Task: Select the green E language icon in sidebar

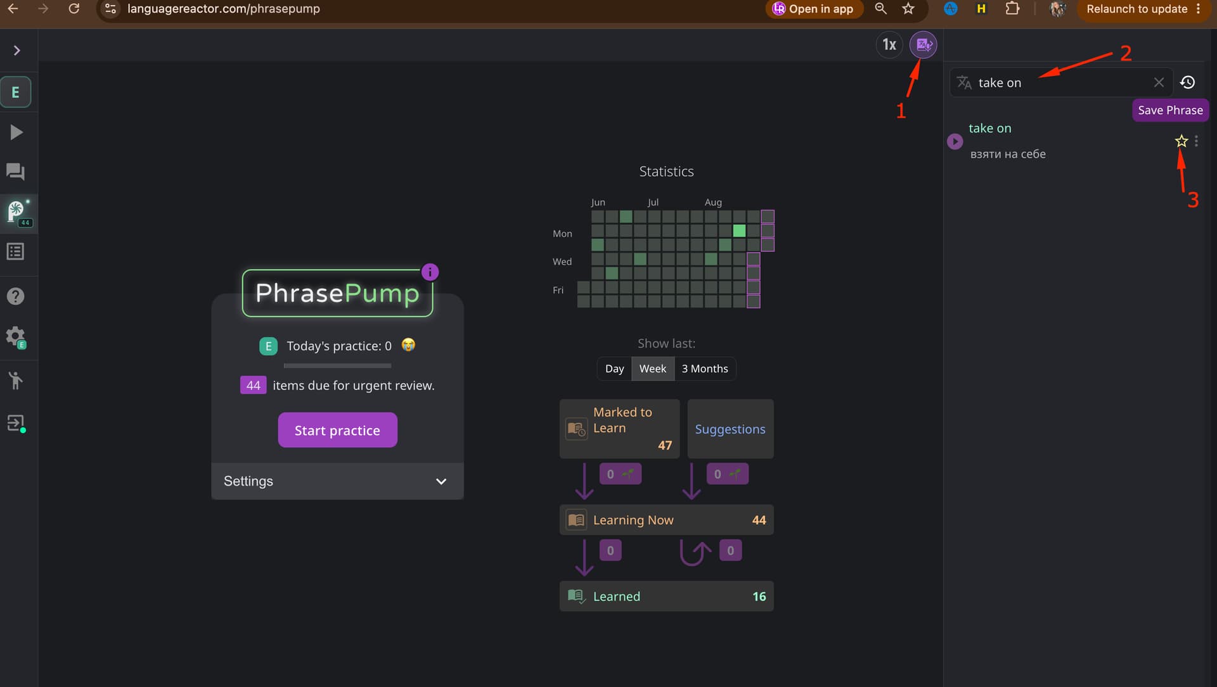Action: [16, 92]
